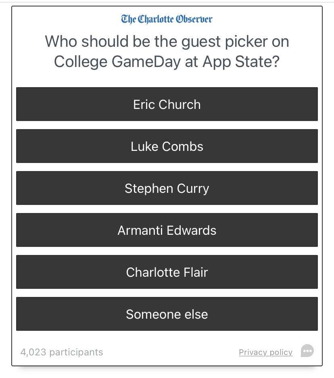Open poll comments via chat bubble

click(307, 351)
